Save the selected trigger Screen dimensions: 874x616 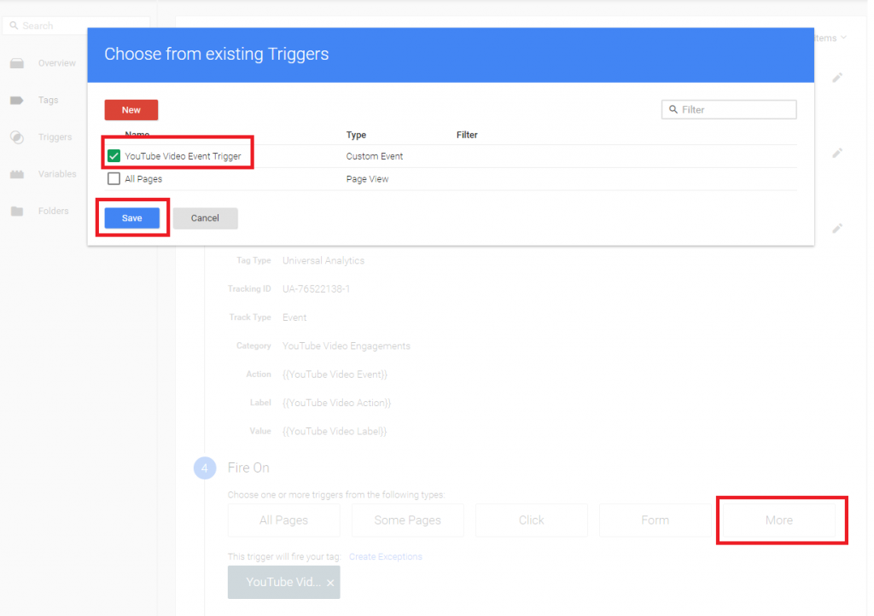click(x=131, y=218)
